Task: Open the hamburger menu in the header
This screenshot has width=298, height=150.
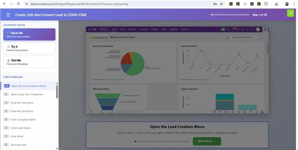Action: pyautogui.click(x=8, y=15)
